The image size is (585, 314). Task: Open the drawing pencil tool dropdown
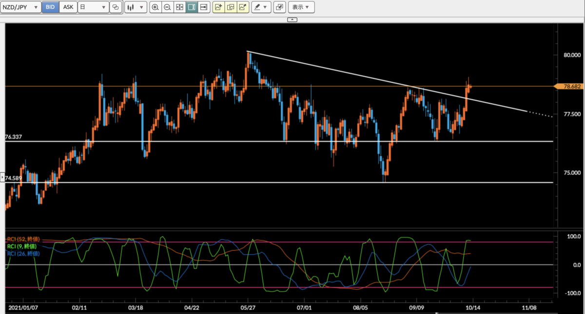click(261, 7)
